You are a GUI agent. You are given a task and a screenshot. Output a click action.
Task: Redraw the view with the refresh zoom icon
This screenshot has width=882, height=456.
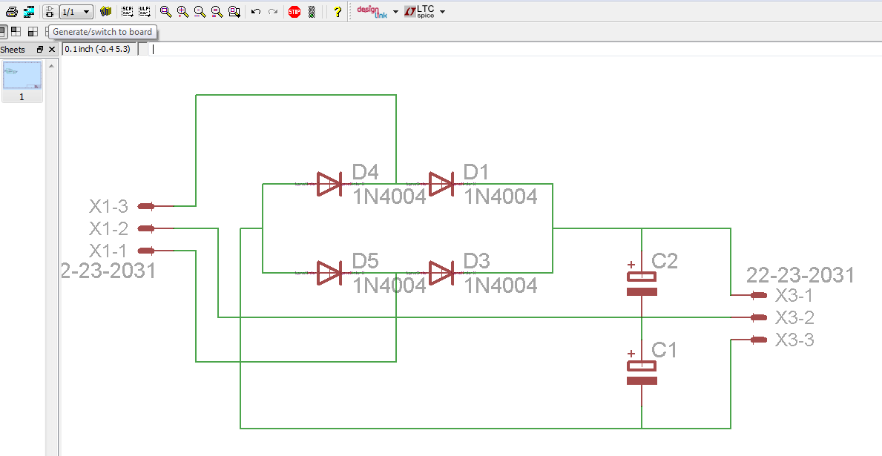tap(216, 11)
